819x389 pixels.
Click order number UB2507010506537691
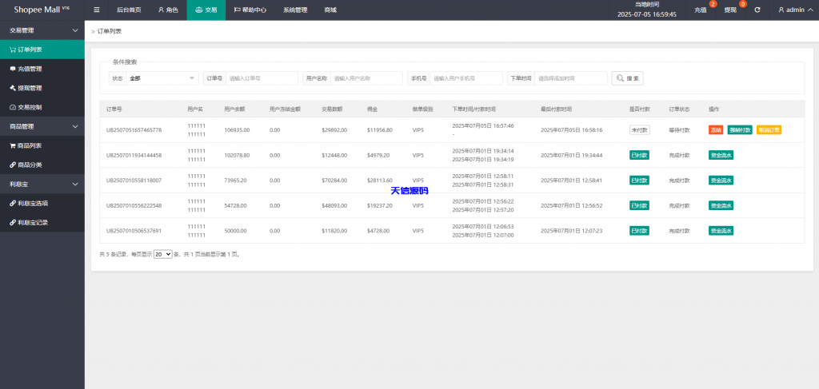pos(134,231)
